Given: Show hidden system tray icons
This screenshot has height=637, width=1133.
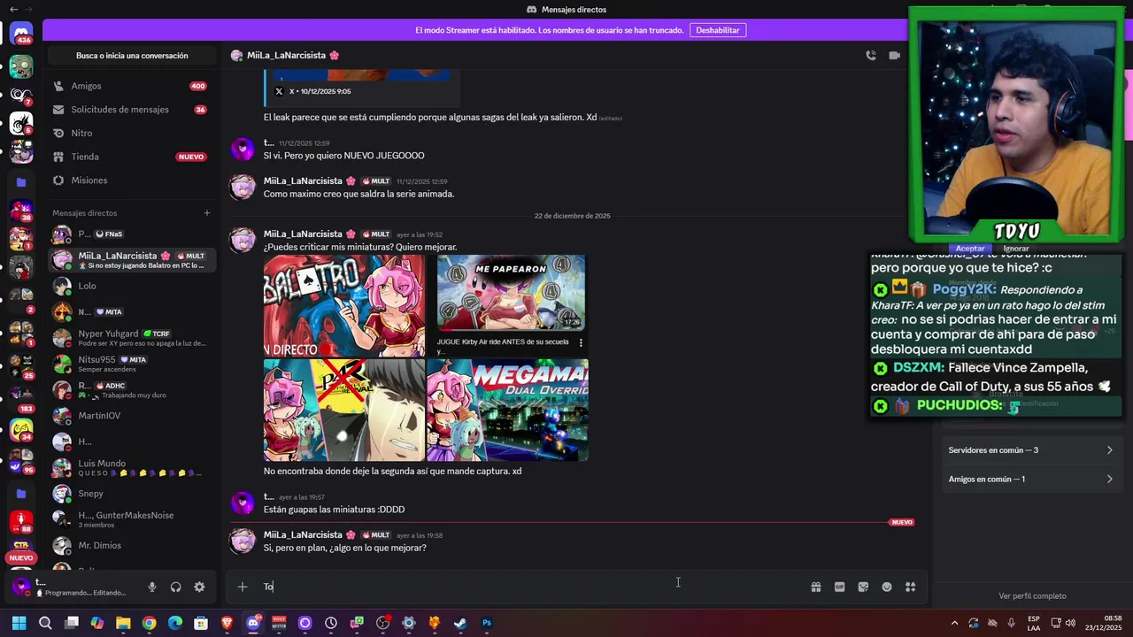Looking at the screenshot, I should tap(954, 623).
